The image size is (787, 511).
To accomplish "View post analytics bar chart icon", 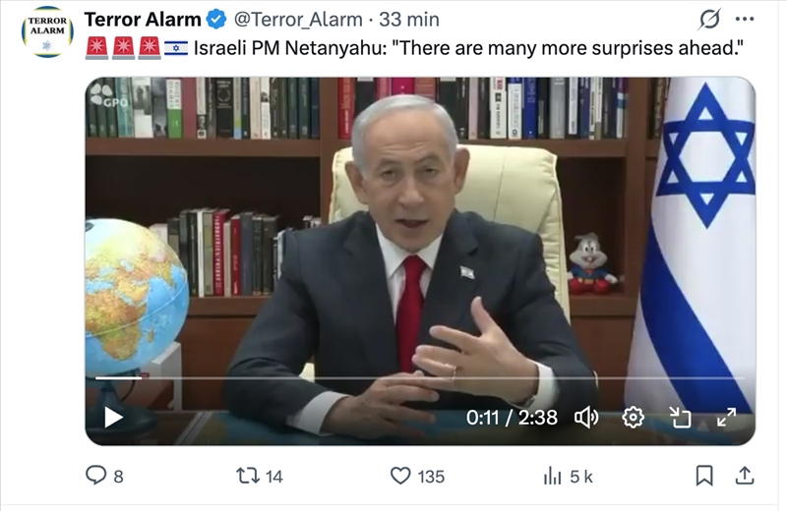I will 552,476.
